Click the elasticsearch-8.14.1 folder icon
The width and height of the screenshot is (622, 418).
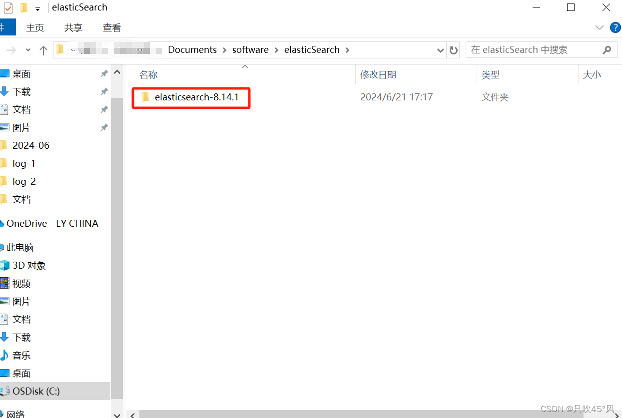pos(145,97)
